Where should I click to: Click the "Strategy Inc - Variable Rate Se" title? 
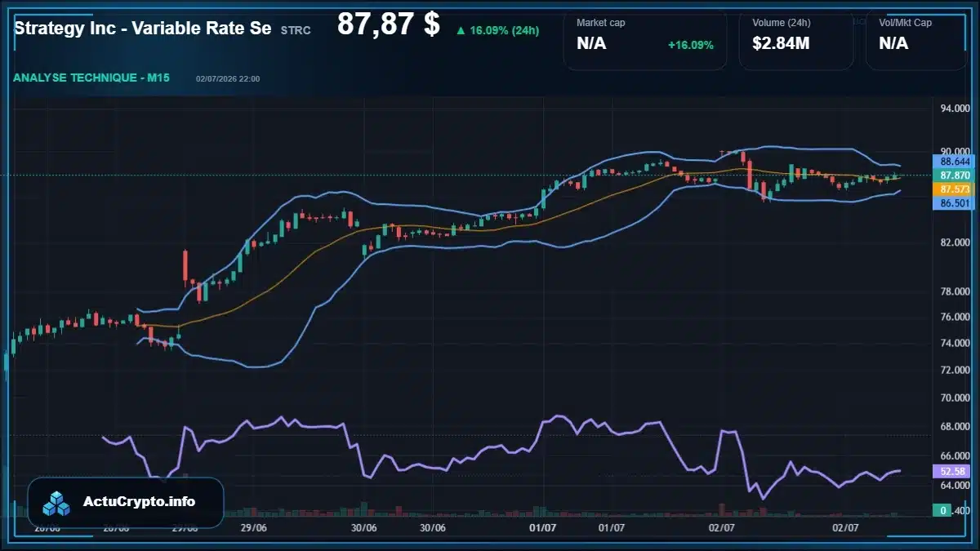143,28
